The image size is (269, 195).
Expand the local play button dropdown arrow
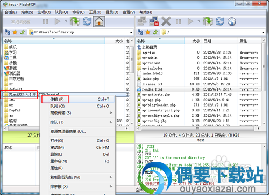click(x=66, y=21)
